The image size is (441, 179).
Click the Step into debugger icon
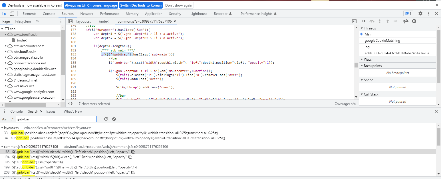(380, 21)
